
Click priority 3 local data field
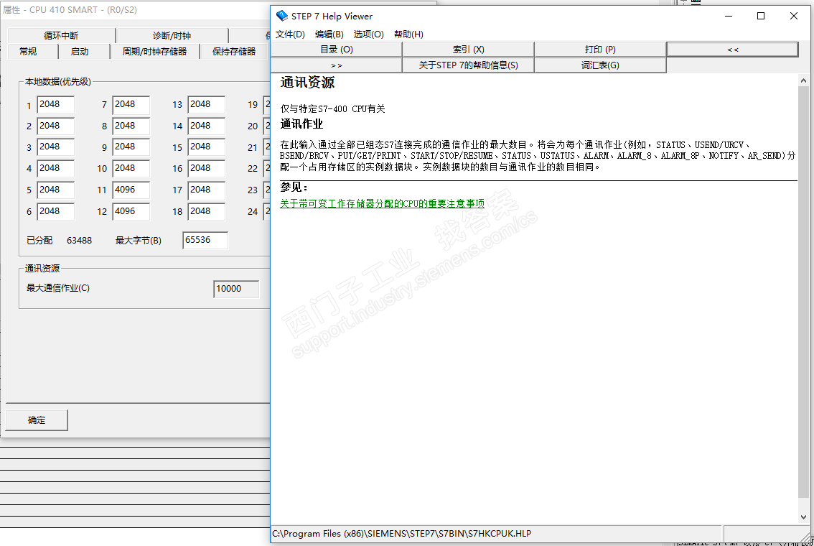point(55,147)
